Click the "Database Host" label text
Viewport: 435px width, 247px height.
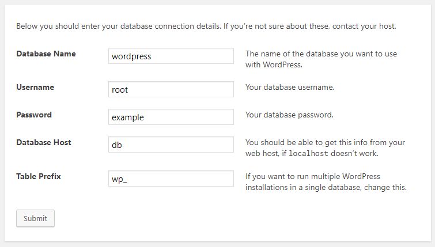pos(44,142)
